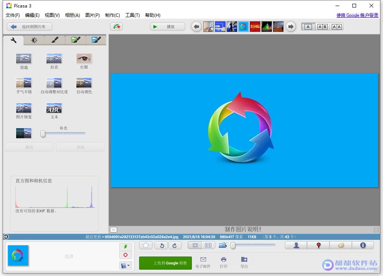383x276 pixels.
Task: Open the 编辑(E) menu
Action: click(x=32, y=15)
